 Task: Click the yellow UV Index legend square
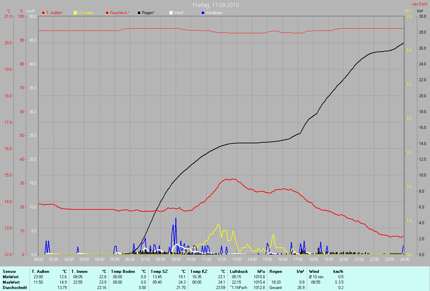click(x=75, y=13)
